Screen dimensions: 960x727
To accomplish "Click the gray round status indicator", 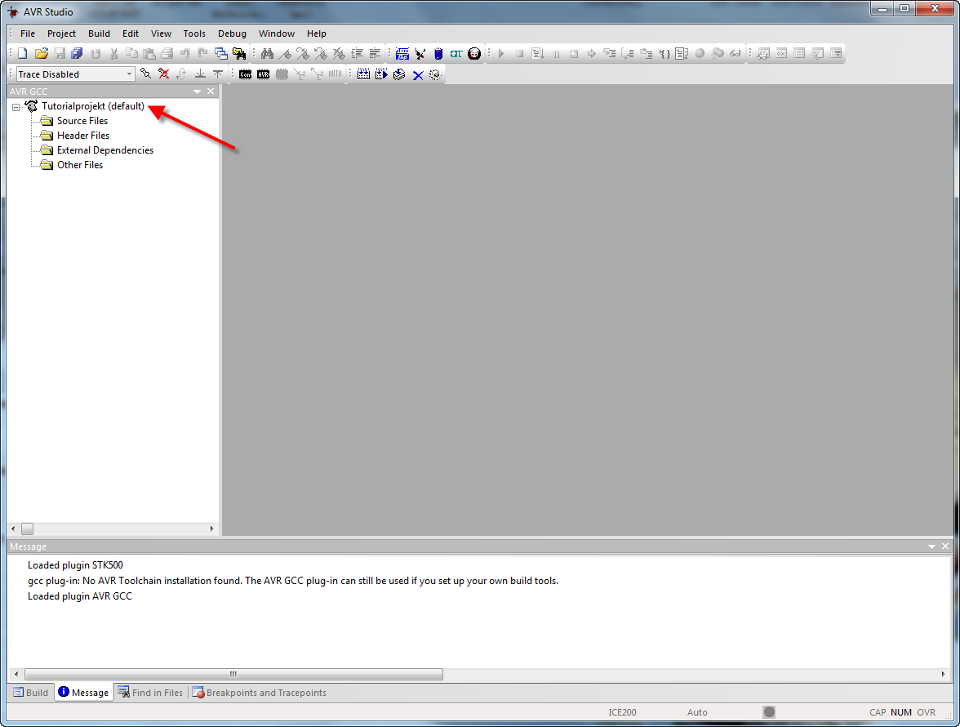I will [769, 711].
